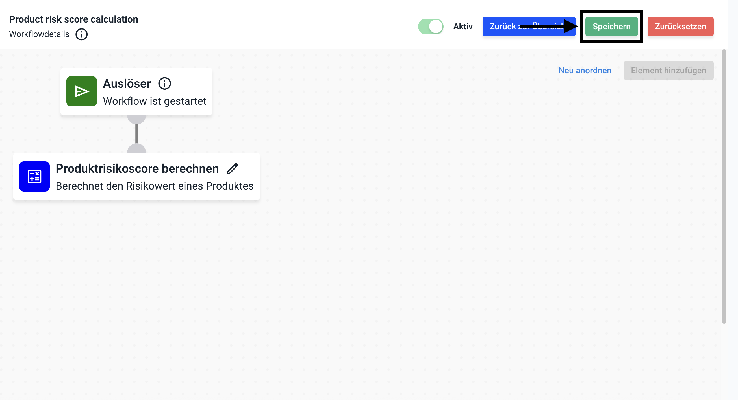
Task: Click the Aktiv label
Action: [463, 27]
